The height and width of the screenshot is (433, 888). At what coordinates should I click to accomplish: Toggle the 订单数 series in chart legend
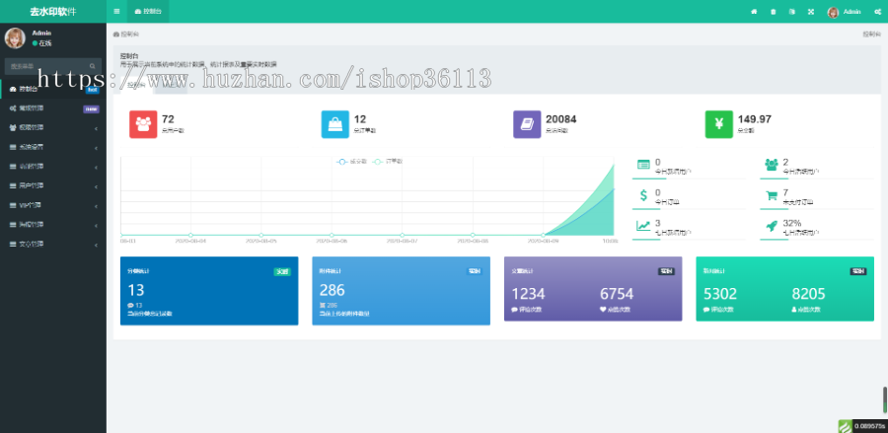[x=387, y=162]
